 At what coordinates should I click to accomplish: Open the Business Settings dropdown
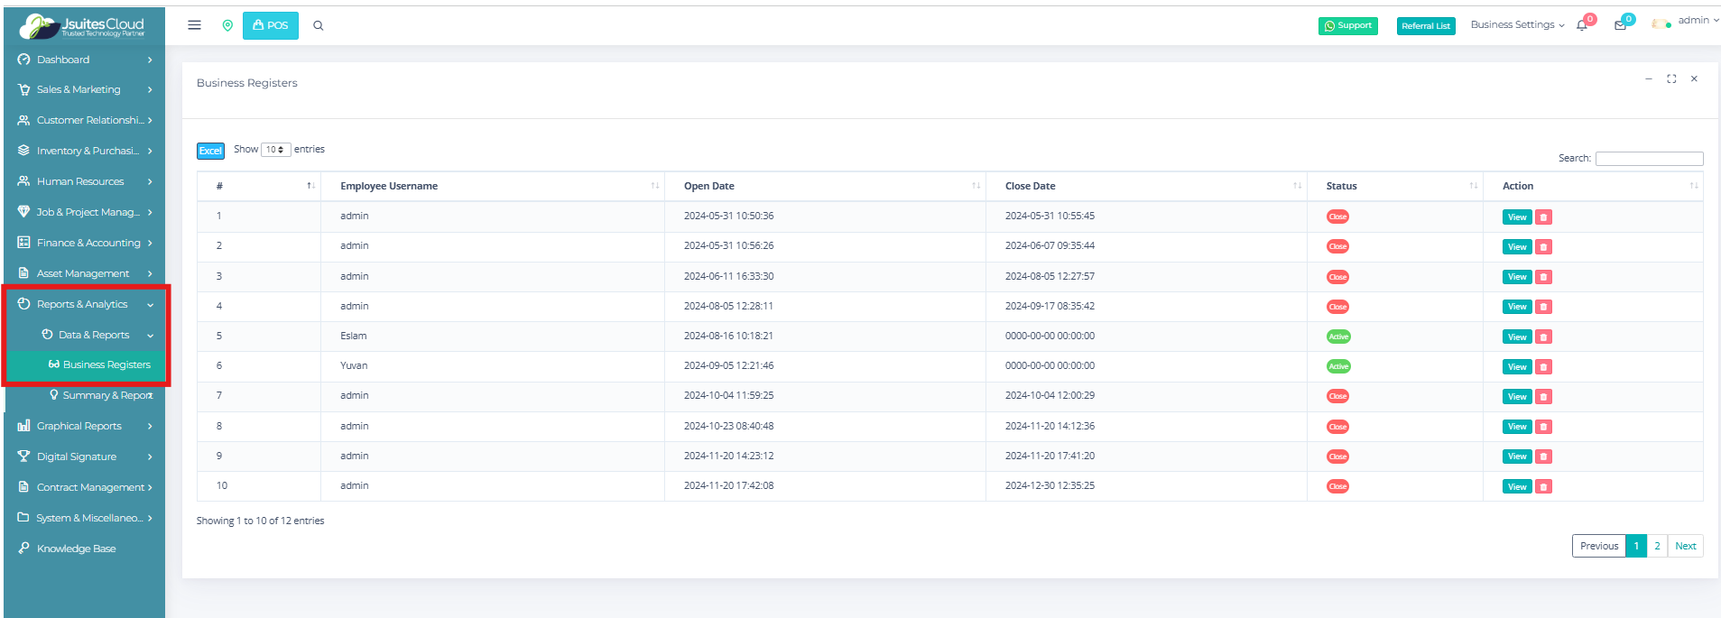click(x=1517, y=25)
